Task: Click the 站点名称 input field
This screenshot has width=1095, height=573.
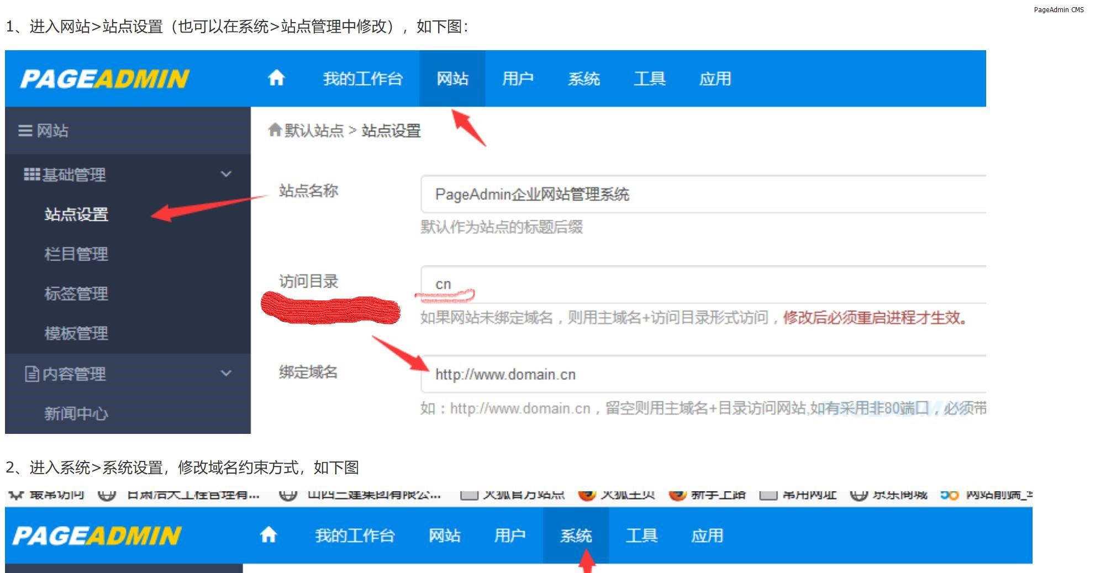Action: (x=703, y=194)
